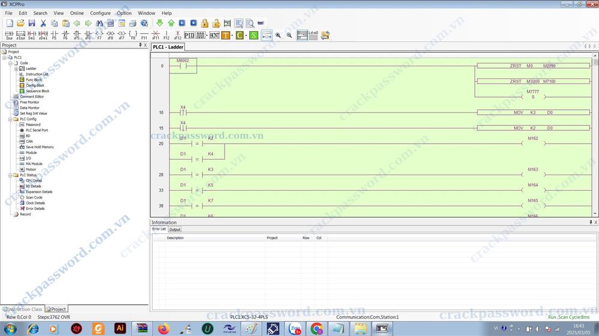Click the HCNT high-speed counter icon
Screen dimensions: 599x336
214,35
